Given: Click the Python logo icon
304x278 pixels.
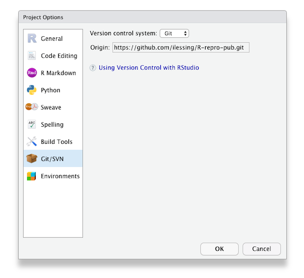Looking at the screenshot, I should click(32, 90).
